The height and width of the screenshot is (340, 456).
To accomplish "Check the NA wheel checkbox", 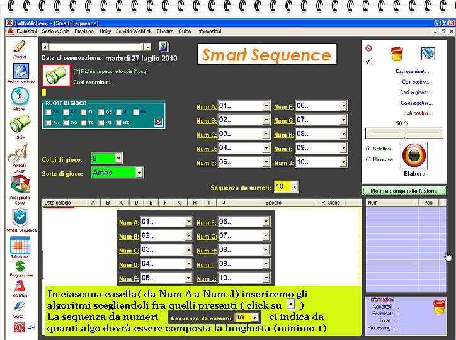I will coord(136,112).
